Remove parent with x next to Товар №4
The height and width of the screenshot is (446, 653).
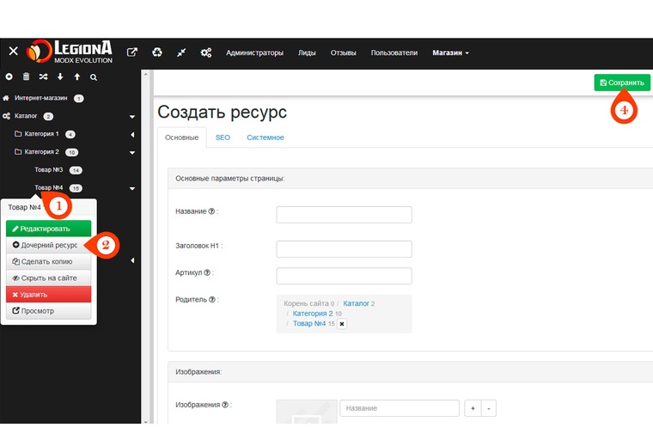point(341,324)
